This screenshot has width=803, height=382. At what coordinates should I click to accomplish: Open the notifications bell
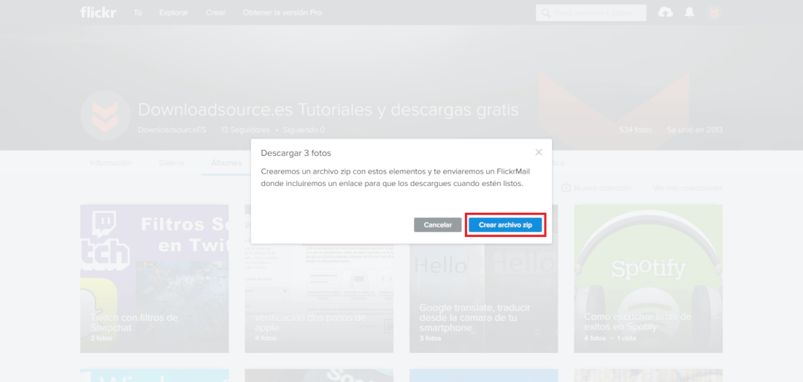[x=690, y=12]
